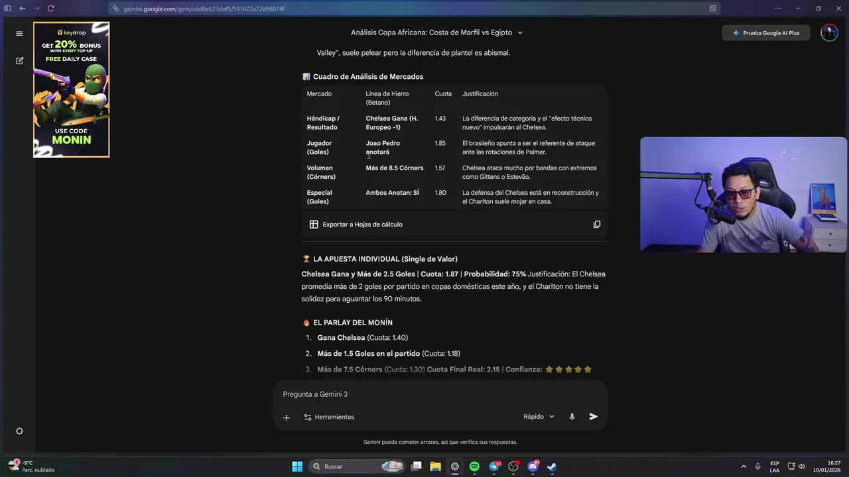This screenshot has height=477, width=849.
Task: Open the weather widget showing -9°C
Action: [30, 466]
